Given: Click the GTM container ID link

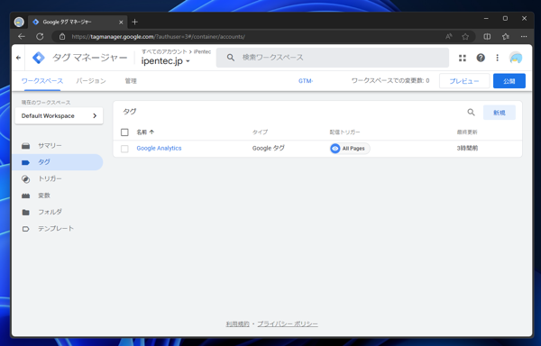Looking at the screenshot, I should [306, 81].
